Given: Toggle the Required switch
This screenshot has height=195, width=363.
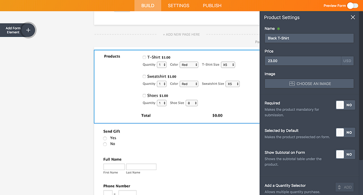Looking at the screenshot, I should click(345, 105).
